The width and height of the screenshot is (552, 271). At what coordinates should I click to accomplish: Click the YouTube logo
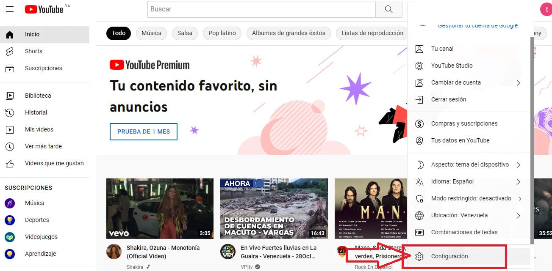[44, 9]
